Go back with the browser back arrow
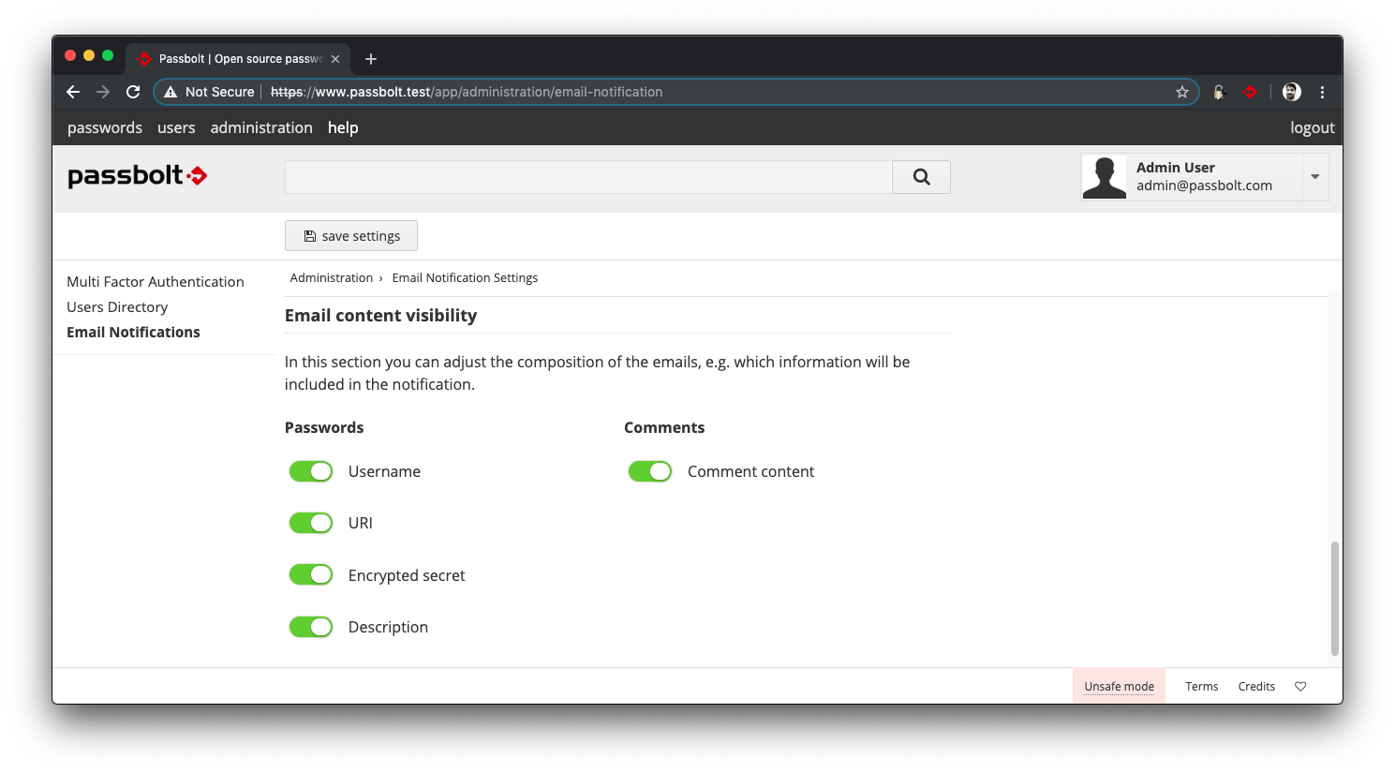Viewport: 1395px width, 773px height. 73,92
